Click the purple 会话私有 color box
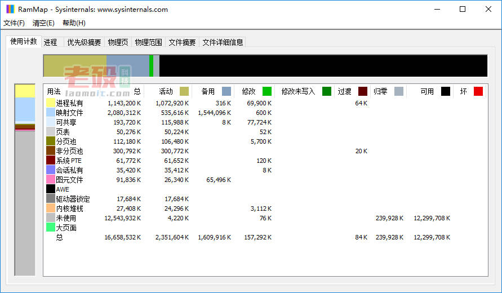This screenshot has height=293, width=502. [51, 170]
